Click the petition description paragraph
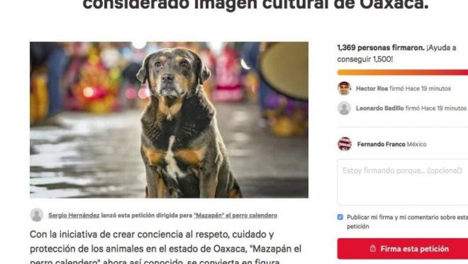The height and width of the screenshot is (264, 468). (166, 248)
